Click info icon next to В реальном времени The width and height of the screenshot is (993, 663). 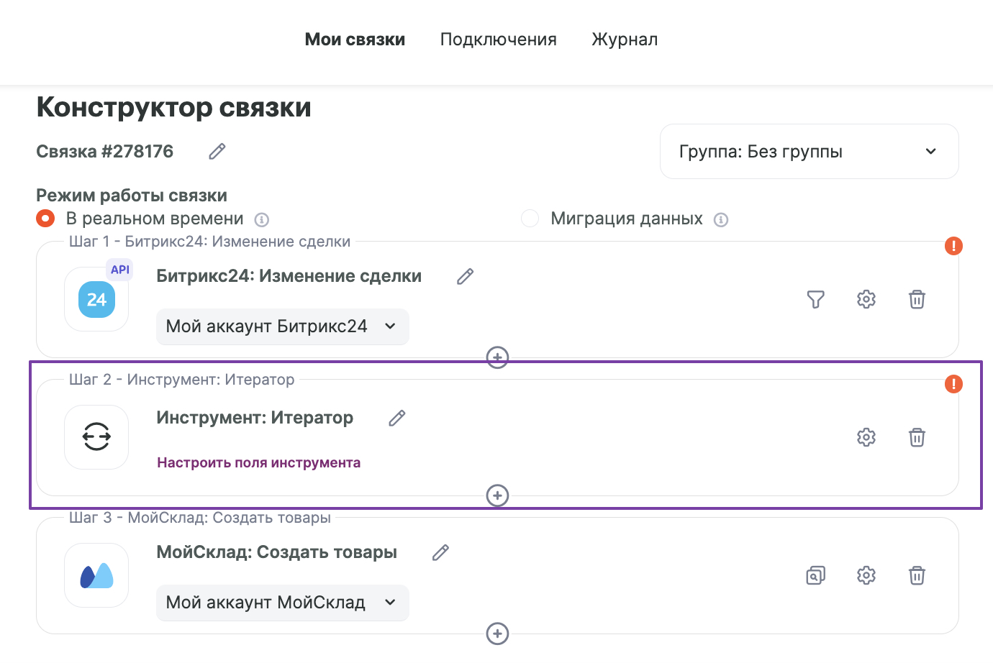[x=262, y=219]
